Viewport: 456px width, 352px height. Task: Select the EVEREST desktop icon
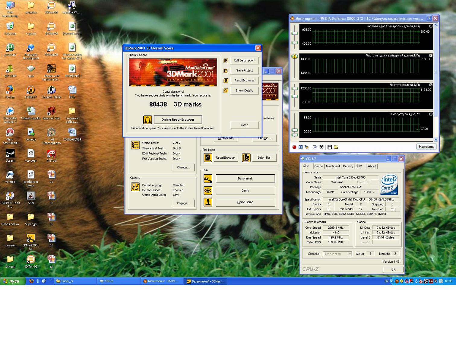tap(31, 92)
